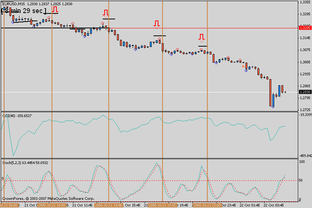Viewport: 312px width, 208px height.
Task: Click the 22 Oct 03:45 time axis label
Action: click(274, 205)
